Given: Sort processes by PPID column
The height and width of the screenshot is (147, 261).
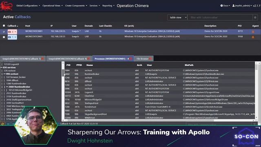Looking at the screenshot, I should (x=79, y=65).
